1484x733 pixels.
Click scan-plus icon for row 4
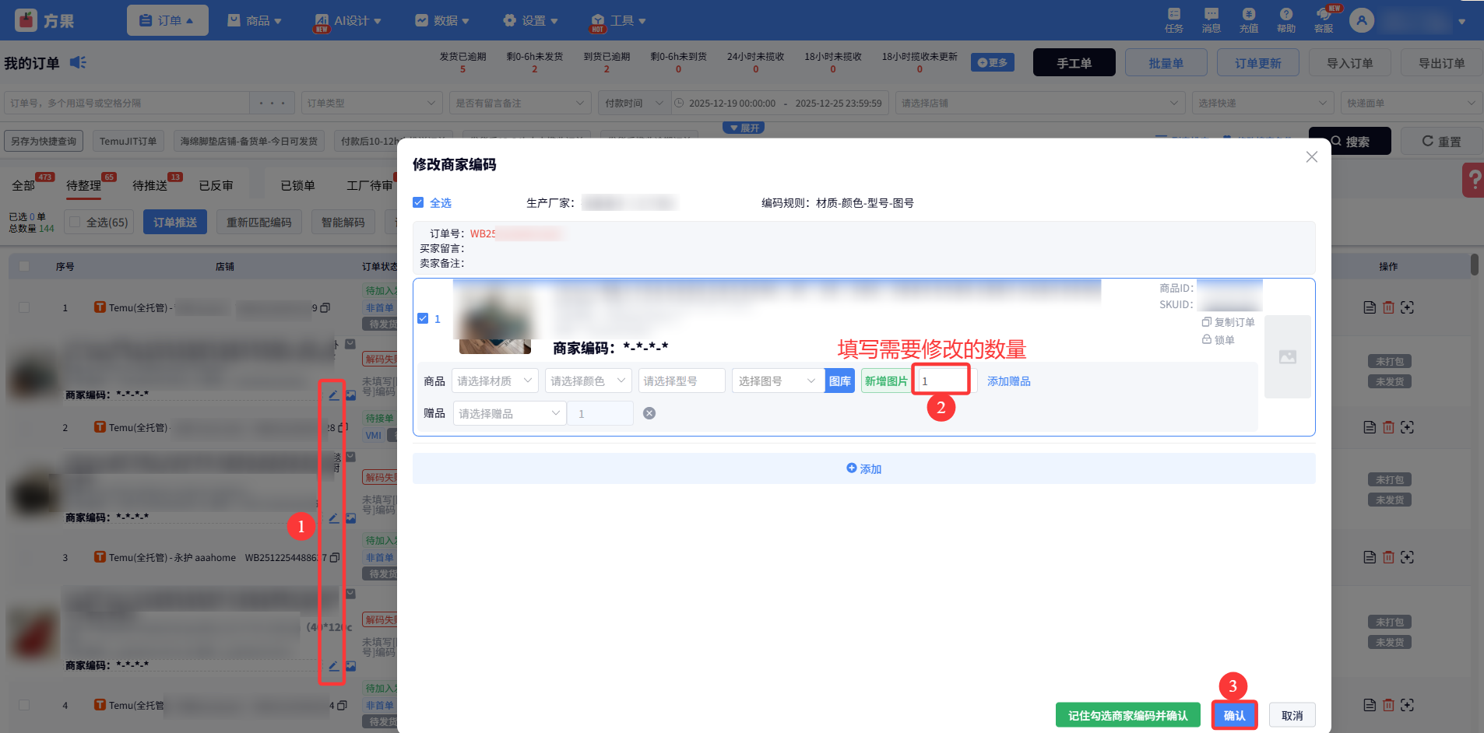tap(1407, 705)
